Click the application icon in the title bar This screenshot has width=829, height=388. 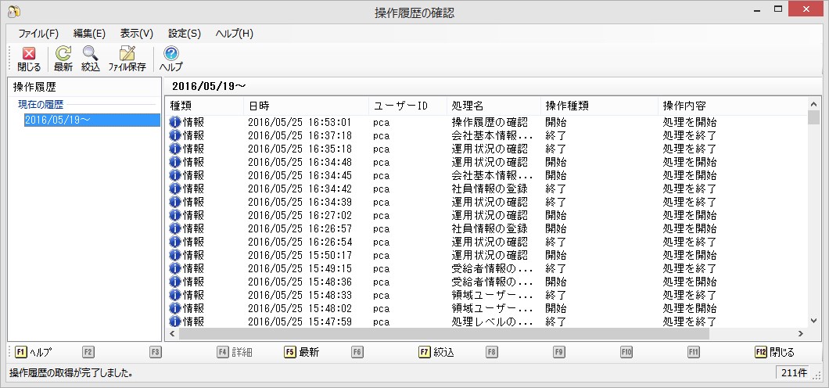tap(13, 12)
